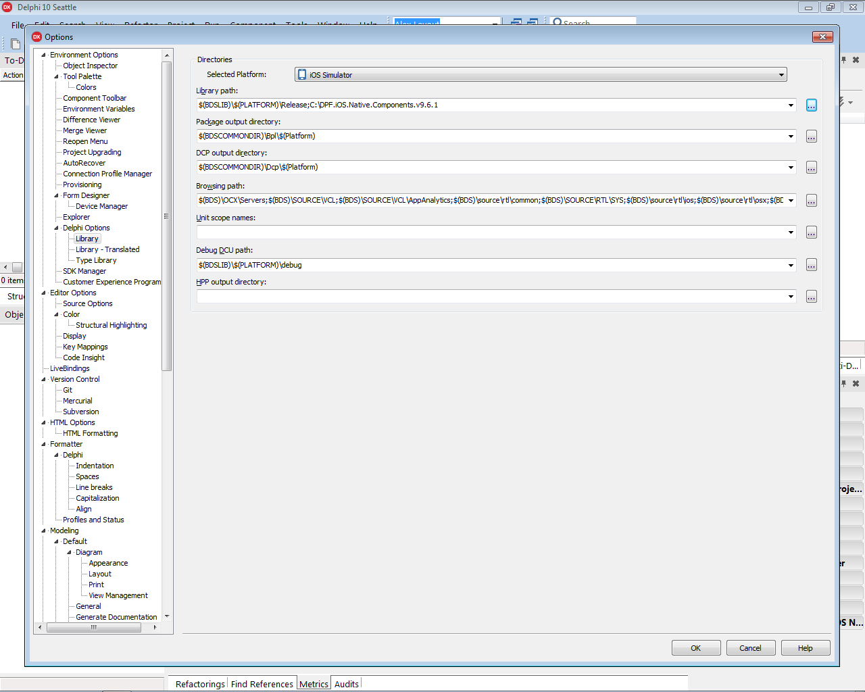The image size is (865, 692).
Task: Select SDK Manager tree item
Action: [x=84, y=271]
